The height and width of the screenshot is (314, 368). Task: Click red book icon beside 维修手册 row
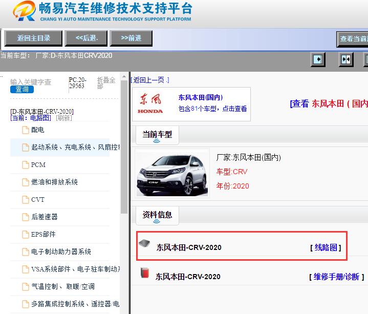(145, 273)
